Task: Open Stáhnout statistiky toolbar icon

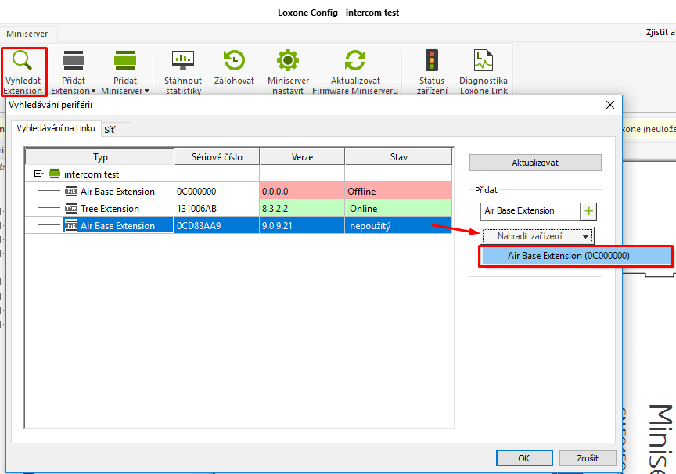Action: [x=183, y=62]
